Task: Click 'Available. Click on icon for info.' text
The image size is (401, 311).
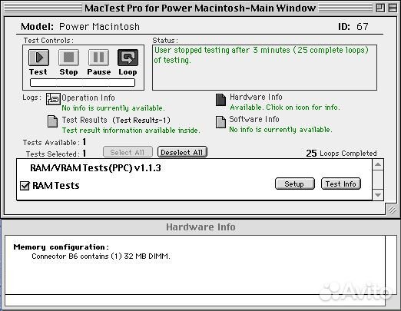Action: coord(285,108)
